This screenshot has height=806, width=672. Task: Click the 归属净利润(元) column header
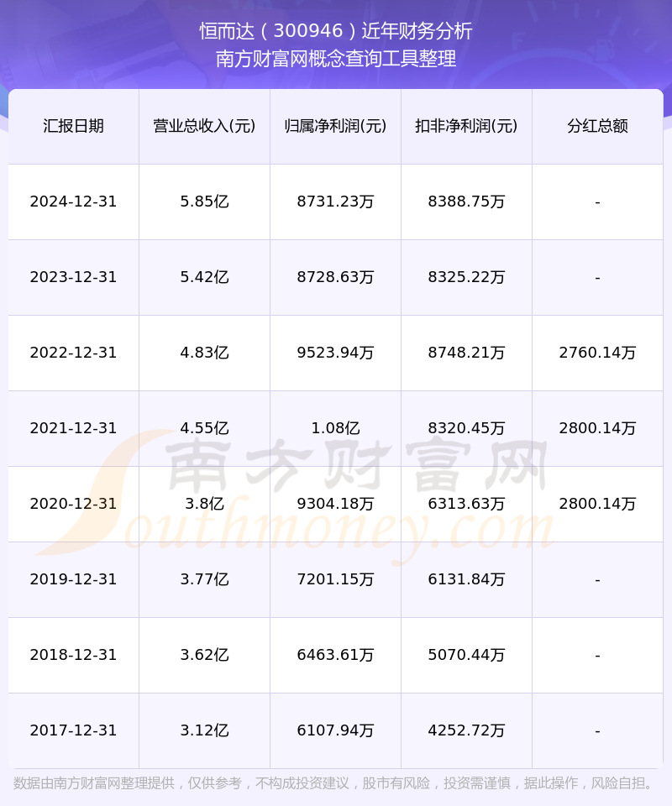coord(336,127)
